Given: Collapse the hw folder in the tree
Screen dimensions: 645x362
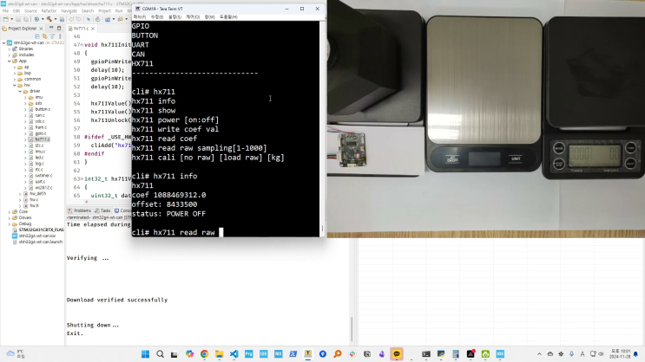Looking at the screenshot, I should [x=15, y=85].
